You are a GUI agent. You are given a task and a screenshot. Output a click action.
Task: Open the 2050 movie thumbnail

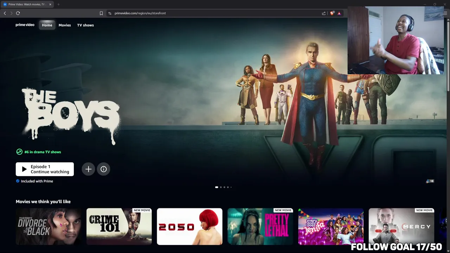click(189, 226)
